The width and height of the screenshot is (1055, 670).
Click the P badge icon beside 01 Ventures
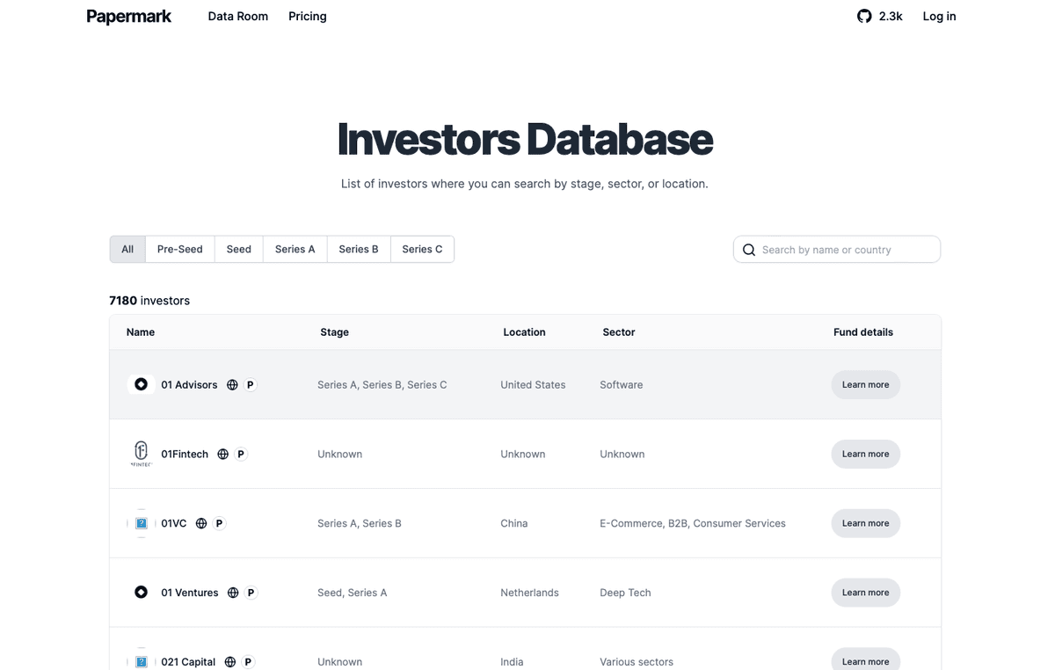[250, 592]
